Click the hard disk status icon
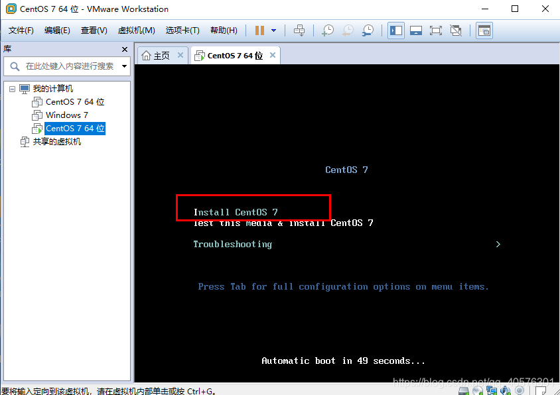The height and width of the screenshot is (395, 560). [x=464, y=391]
